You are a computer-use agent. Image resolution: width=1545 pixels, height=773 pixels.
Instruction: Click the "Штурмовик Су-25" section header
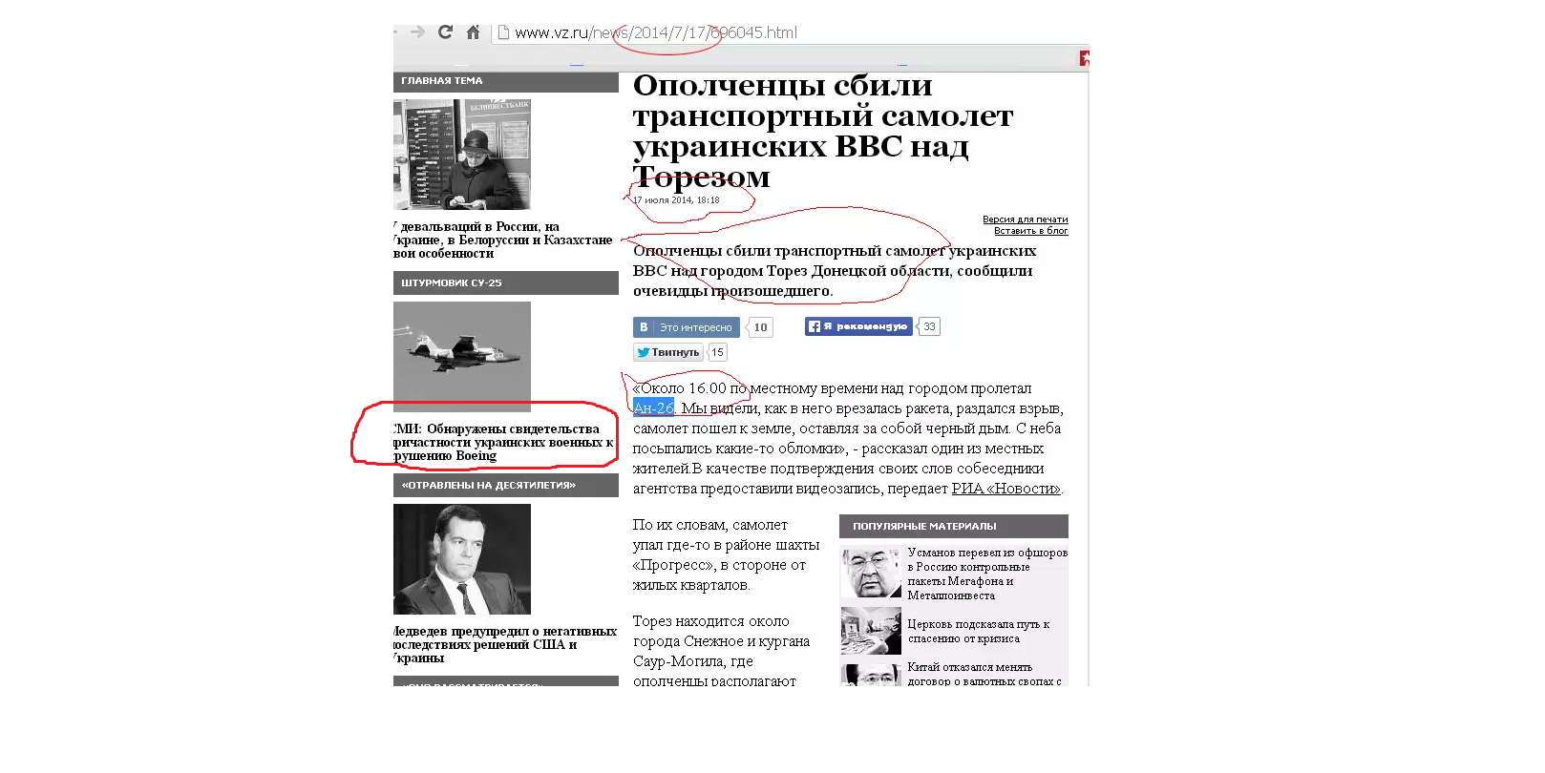tap(506, 282)
